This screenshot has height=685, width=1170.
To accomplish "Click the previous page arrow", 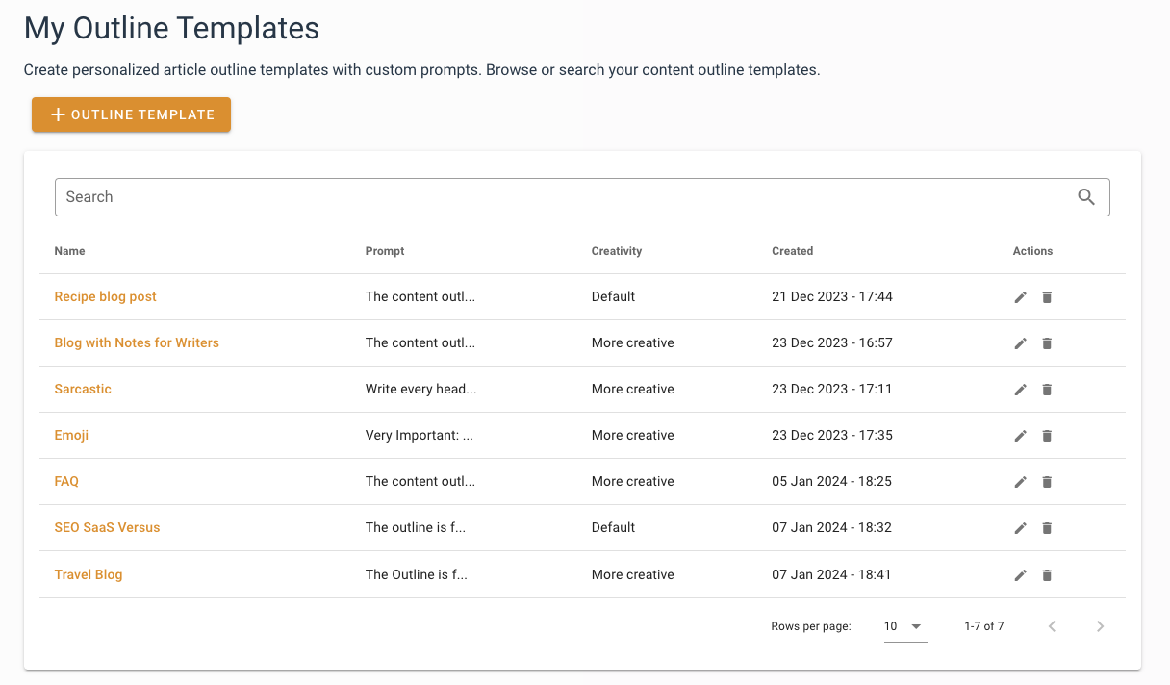I will coord(1052,625).
